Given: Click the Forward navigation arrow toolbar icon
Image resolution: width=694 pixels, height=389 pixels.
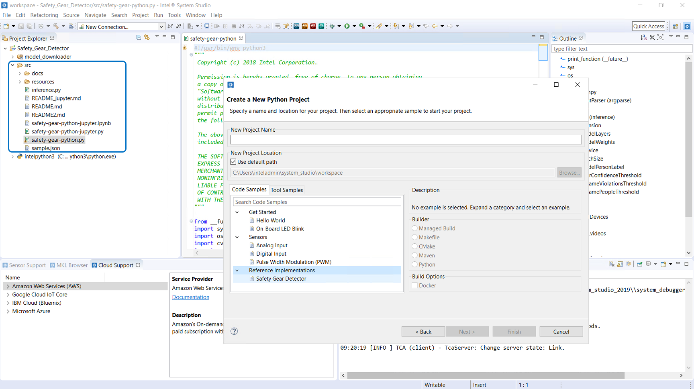Looking at the screenshot, I should (450, 26).
